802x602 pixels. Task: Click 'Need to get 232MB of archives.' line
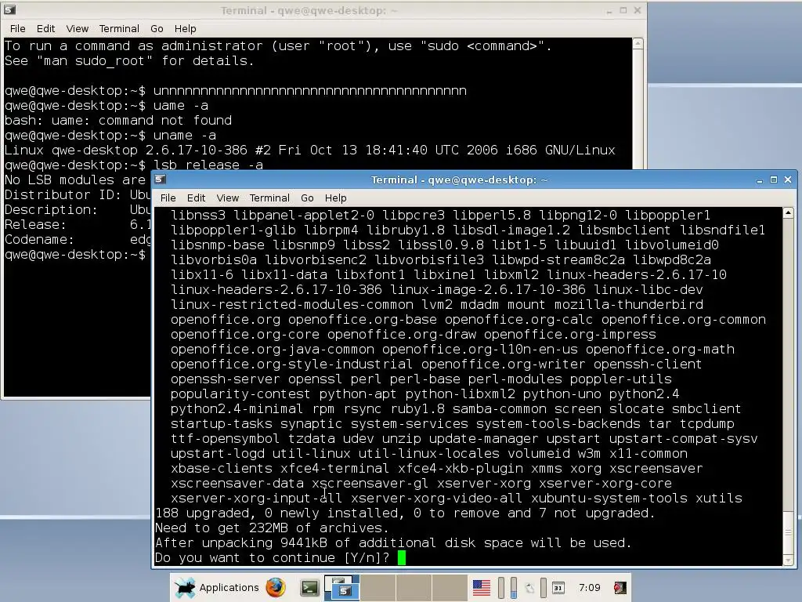pos(272,528)
